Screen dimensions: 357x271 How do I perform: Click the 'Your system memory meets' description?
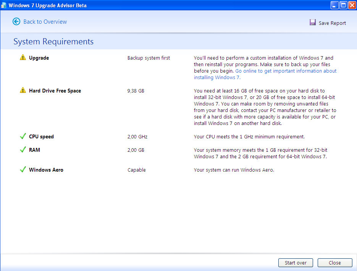260,153
